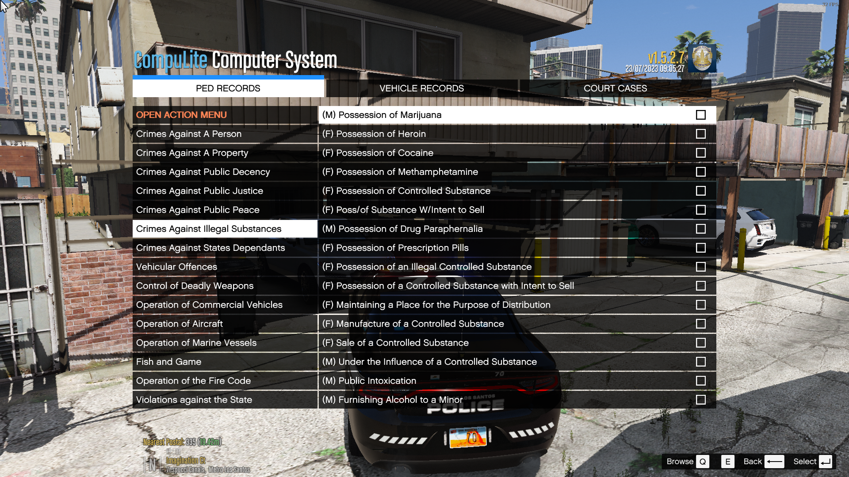Press the Select action button
849x477 pixels.
click(827, 461)
